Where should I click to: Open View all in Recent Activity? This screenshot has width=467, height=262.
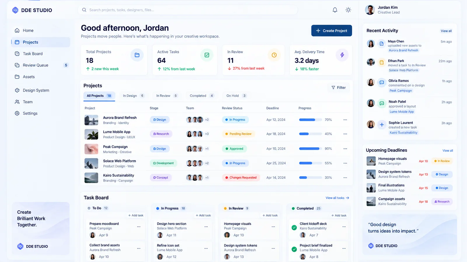click(446, 31)
